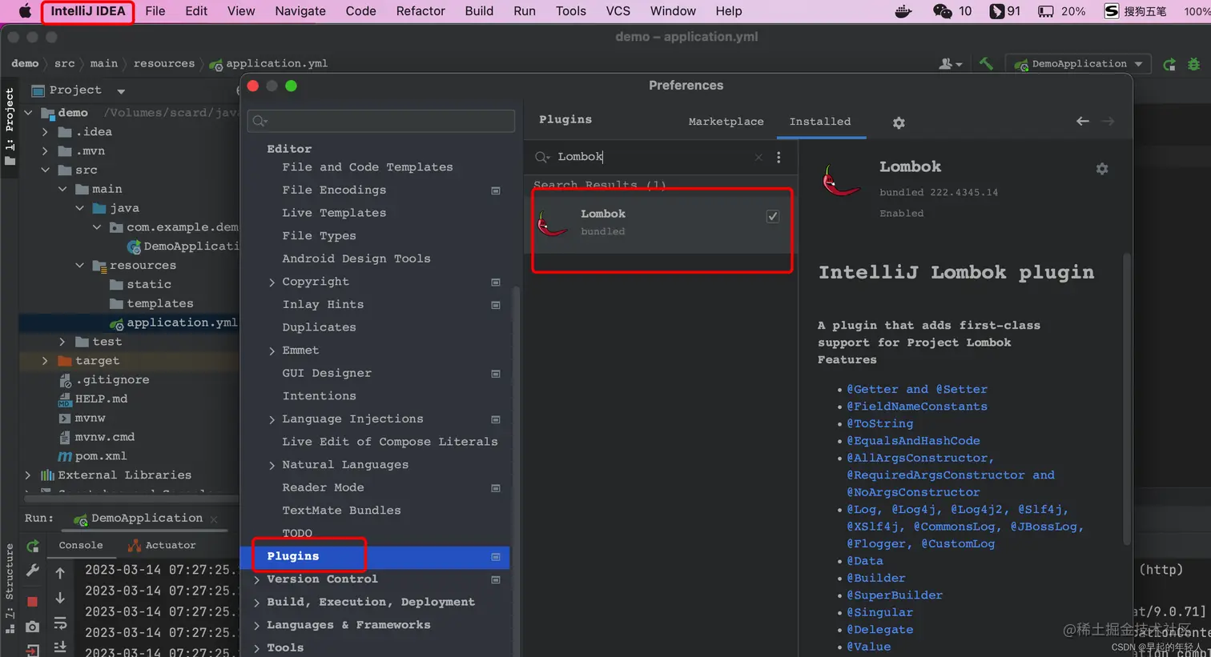1211x657 pixels.
Task: Click the Preferences settings search box
Action: click(x=381, y=122)
